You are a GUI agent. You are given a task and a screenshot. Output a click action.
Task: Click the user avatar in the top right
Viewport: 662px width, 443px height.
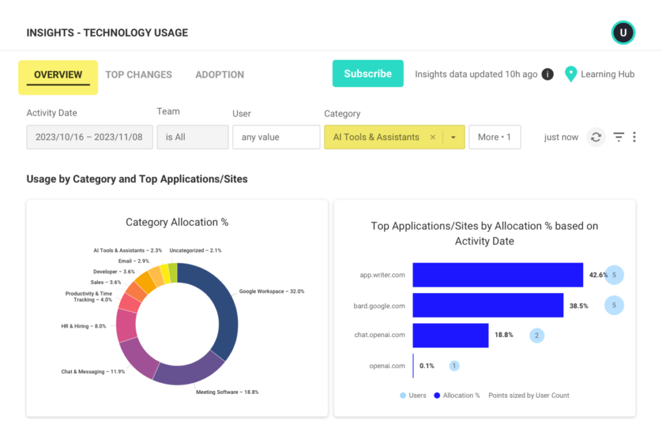point(623,32)
